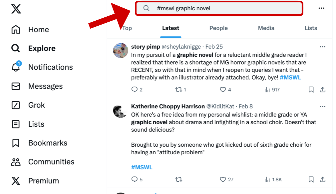Open search settings three-dot menu
The image size is (336, 194).
(x=321, y=8)
